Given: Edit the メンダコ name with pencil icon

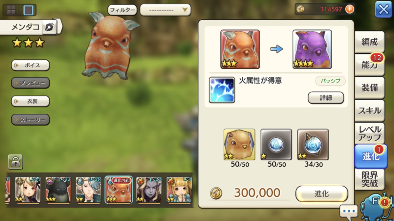Looking at the screenshot, I should coord(49,27).
